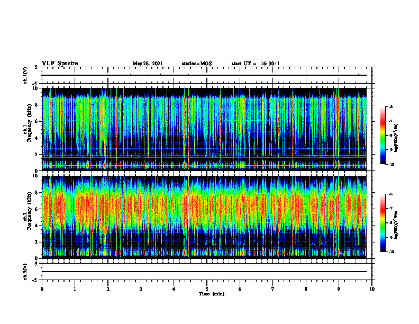Viewport: 419px width, 324px height.
Task: Click ch.2 frequency tick "6"
Action: (x=37, y=209)
